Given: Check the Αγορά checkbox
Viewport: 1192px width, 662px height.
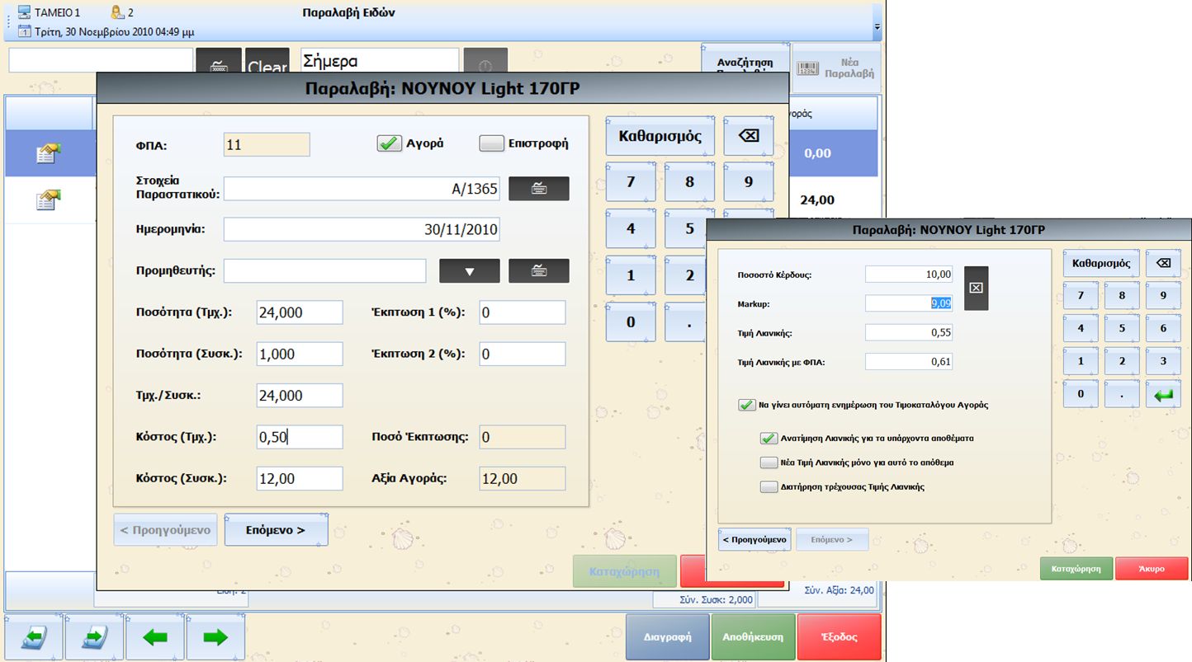Looking at the screenshot, I should [390, 143].
